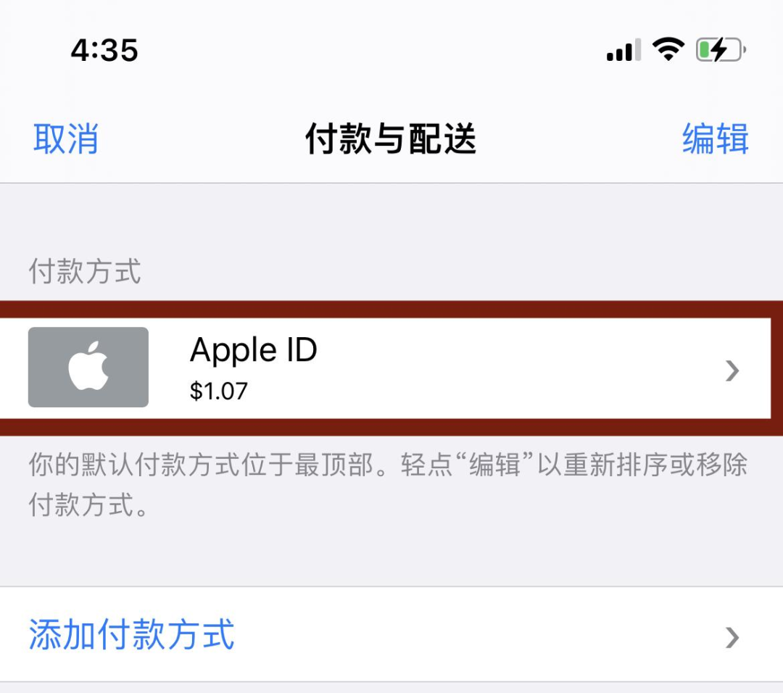783x693 pixels.
Task: Tap the 4:35 clock in status bar
Action: [104, 51]
